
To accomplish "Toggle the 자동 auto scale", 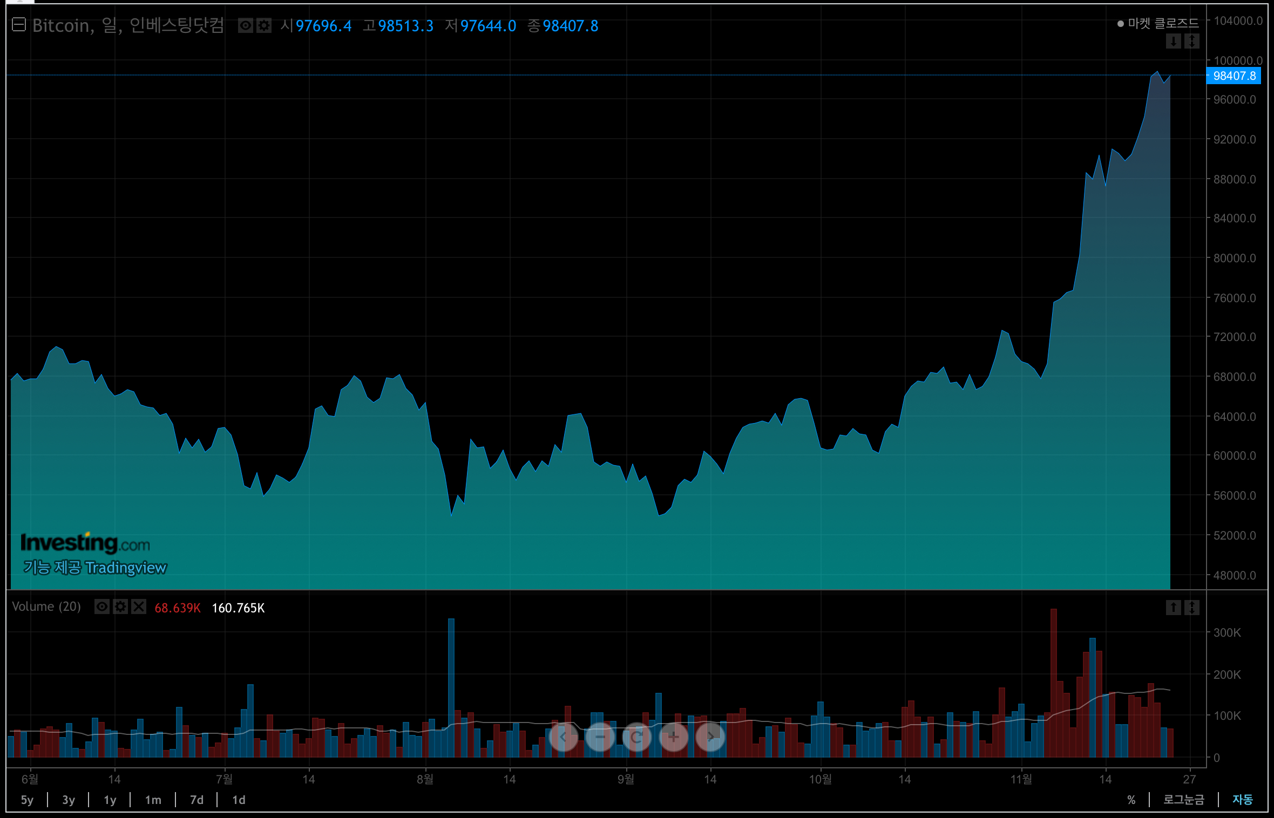I will click(1243, 800).
